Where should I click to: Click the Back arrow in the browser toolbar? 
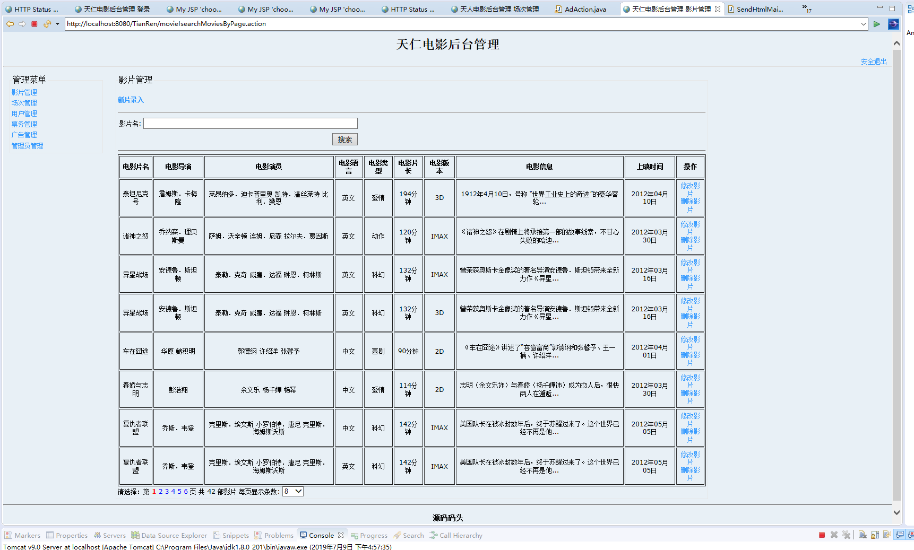[x=10, y=24]
